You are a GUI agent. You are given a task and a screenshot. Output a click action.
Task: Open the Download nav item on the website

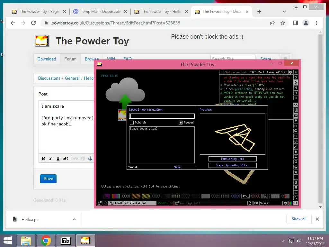(x=47, y=59)
